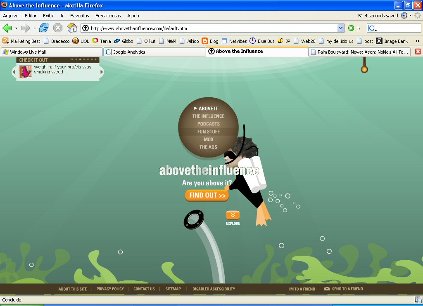Open the Blog blogger bookmark

click(x=210, y=41)
